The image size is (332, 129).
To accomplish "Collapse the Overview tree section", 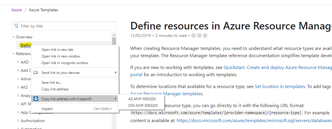I will coord(14,37).
